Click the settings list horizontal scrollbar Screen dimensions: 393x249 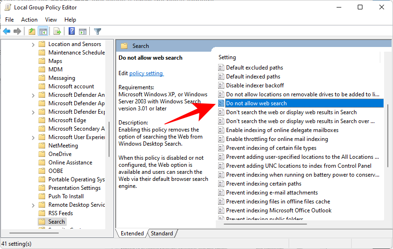(265, 224)
